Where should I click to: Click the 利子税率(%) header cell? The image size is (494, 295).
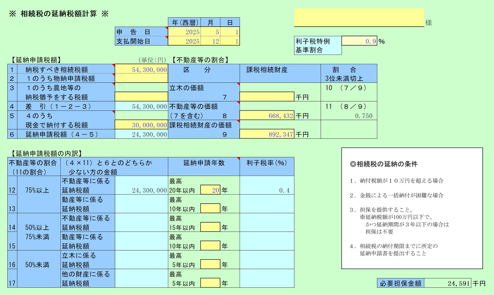click(267, 166)
